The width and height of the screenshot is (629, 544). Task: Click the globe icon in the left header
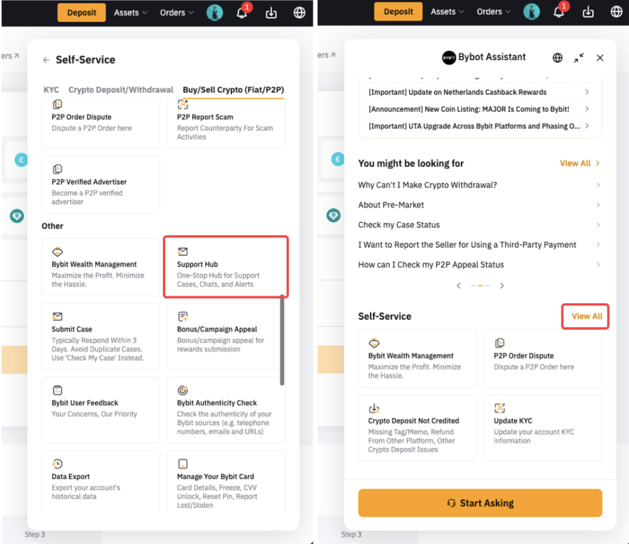[299, 13]
